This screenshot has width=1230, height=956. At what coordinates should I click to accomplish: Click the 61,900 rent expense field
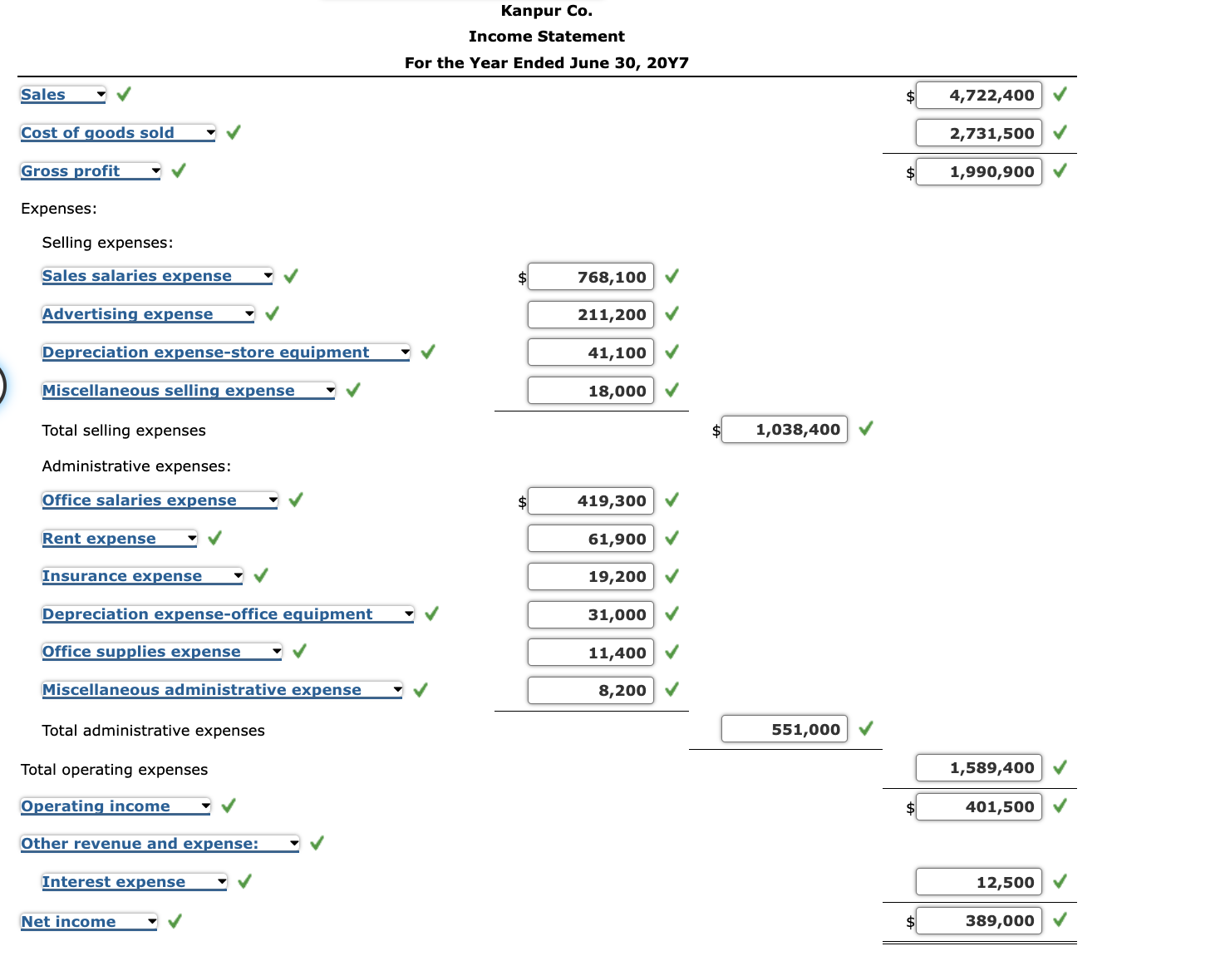click(590, 539)
